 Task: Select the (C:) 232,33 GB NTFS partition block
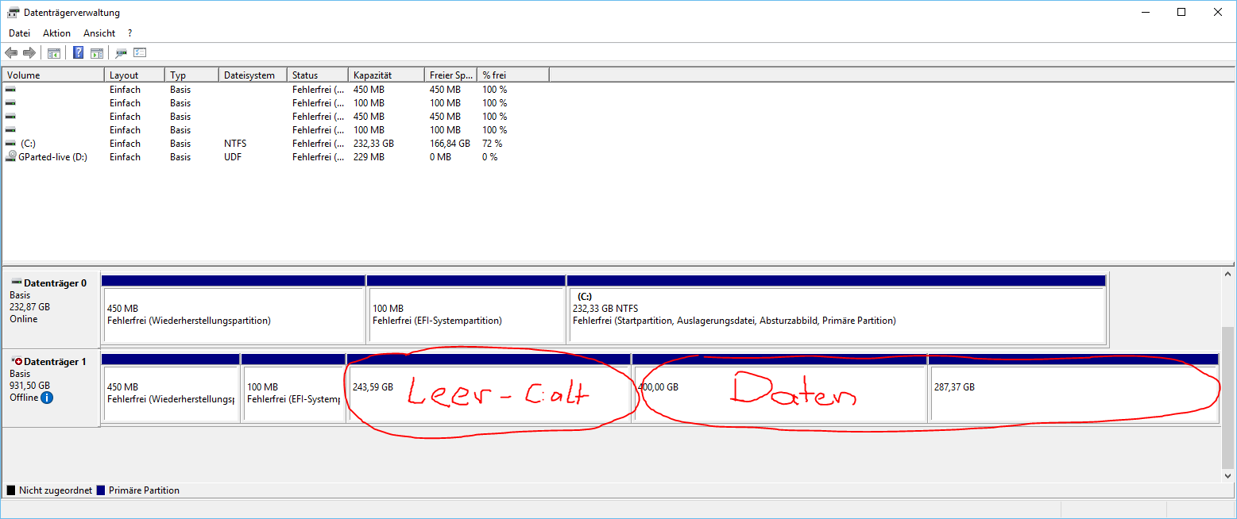[x=837, y=310]
